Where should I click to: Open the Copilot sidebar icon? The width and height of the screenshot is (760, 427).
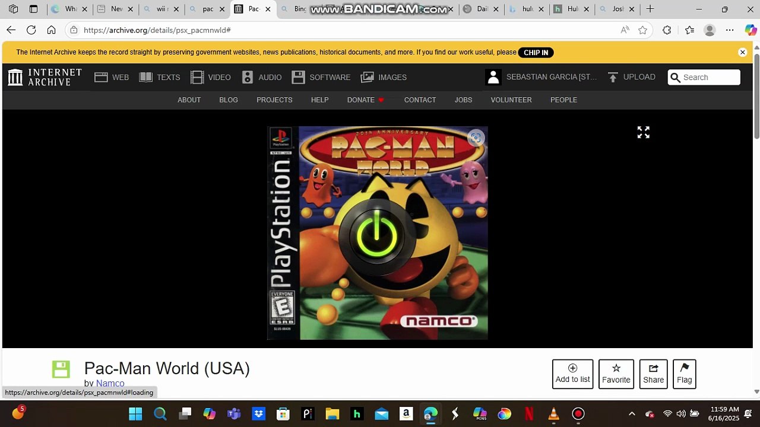750,30
